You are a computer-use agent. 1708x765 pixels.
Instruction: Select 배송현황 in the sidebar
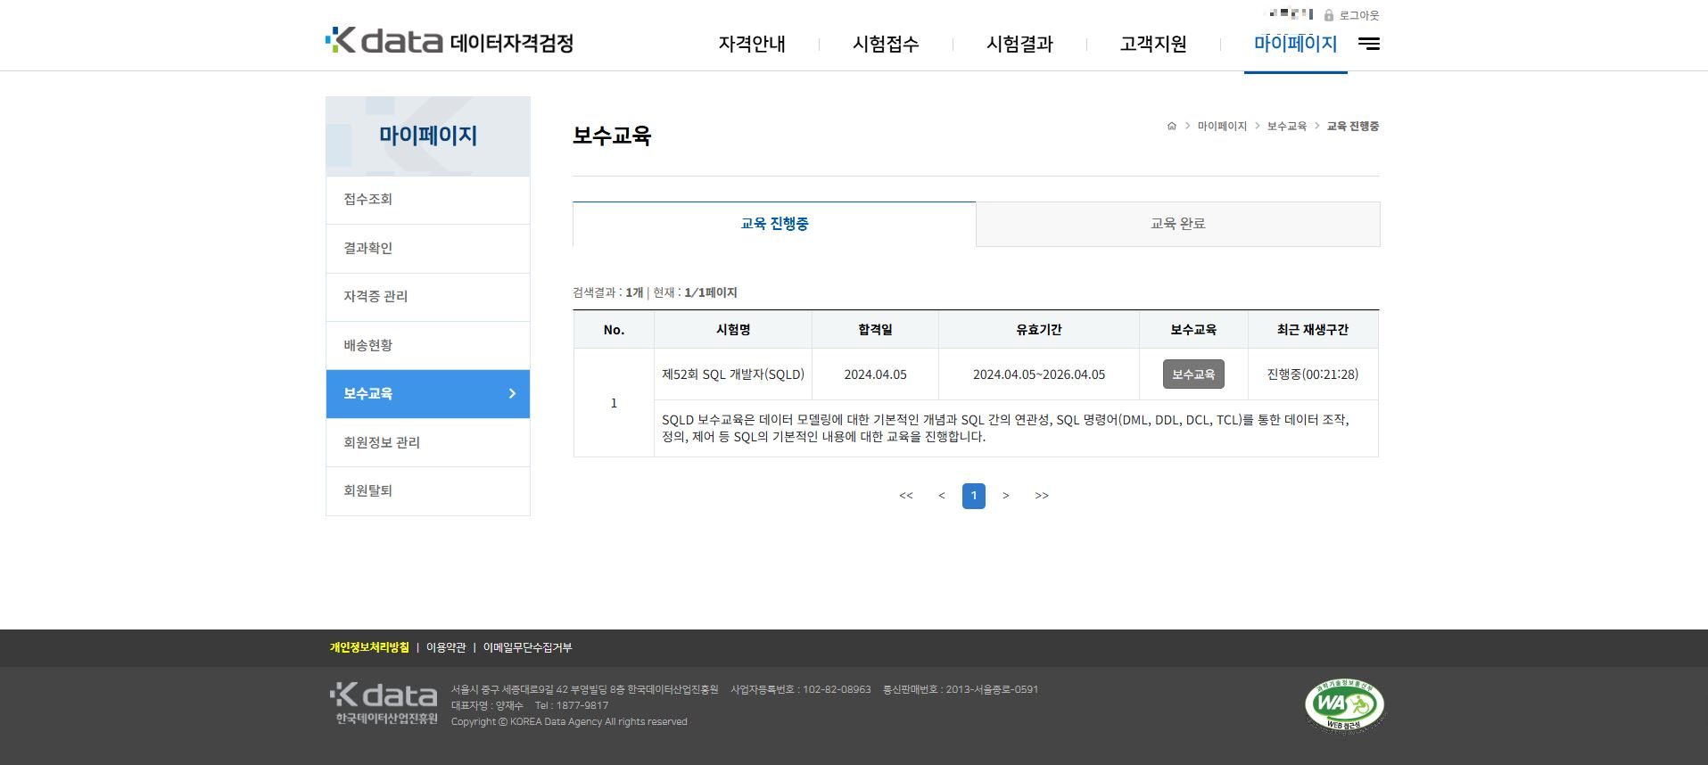point(428,346)
